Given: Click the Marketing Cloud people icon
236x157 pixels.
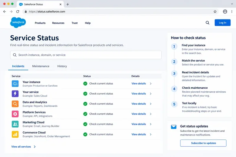Looking at the screenshot, I should [x=15, y=124].
